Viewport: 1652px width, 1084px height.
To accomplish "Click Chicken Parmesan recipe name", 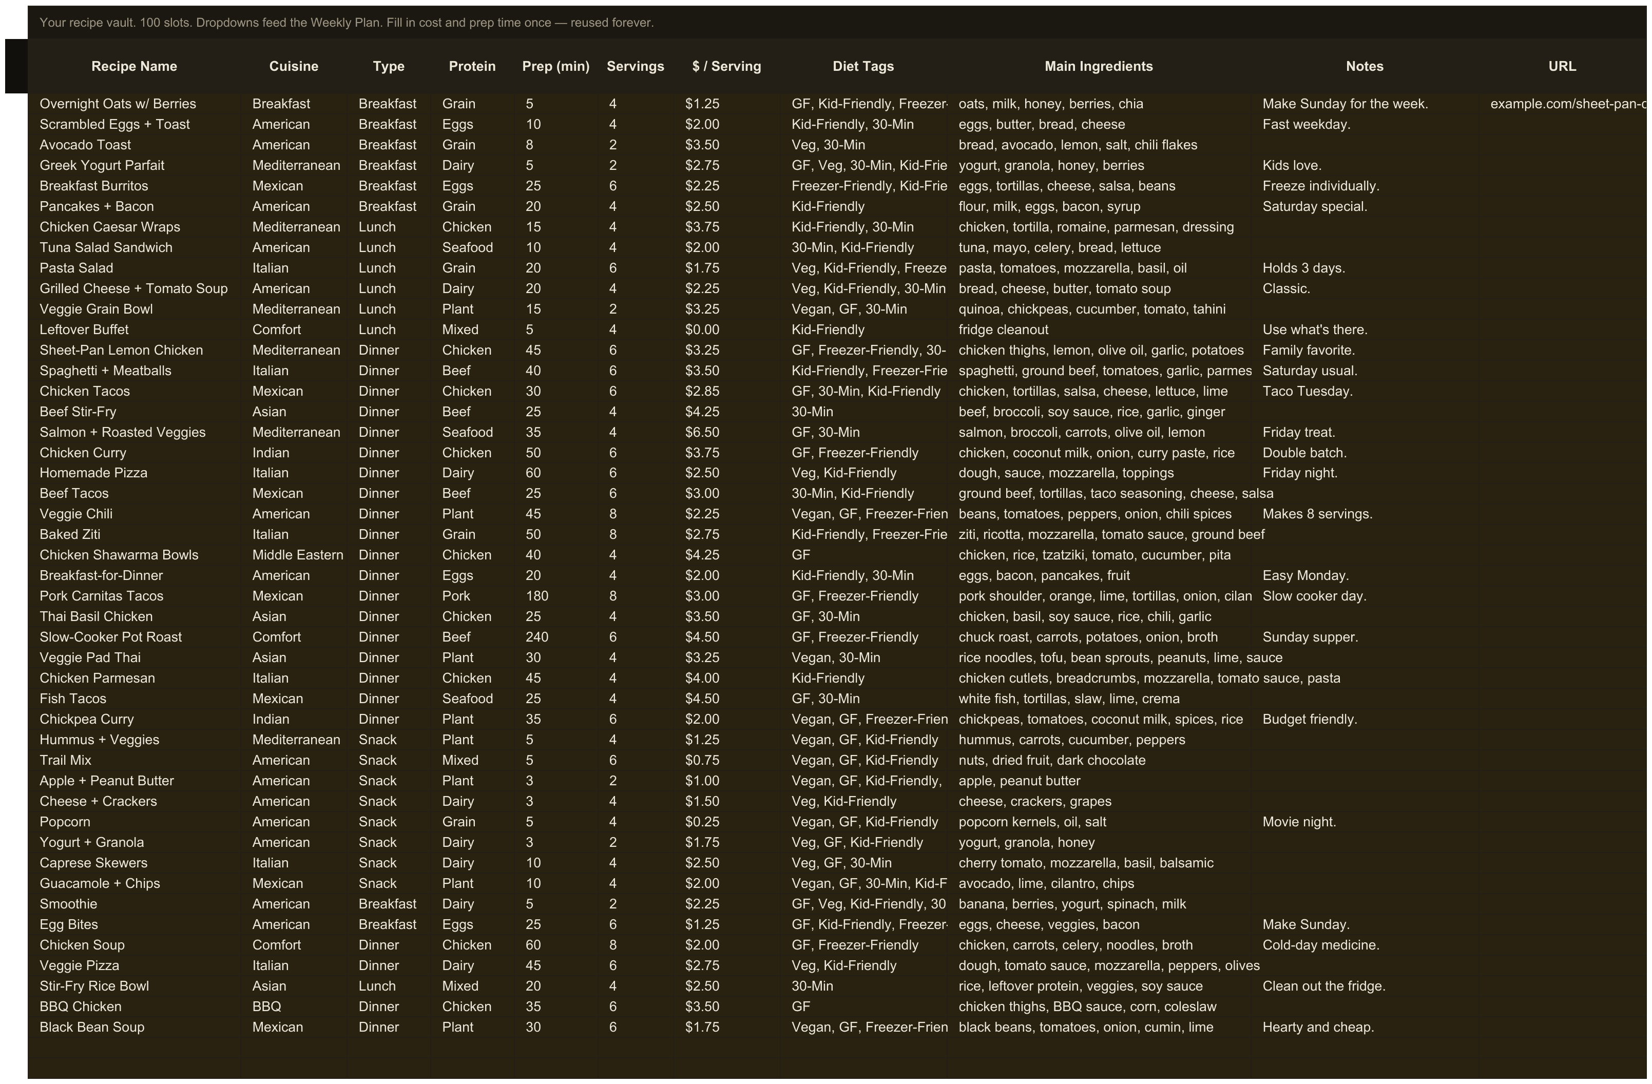I will [134, 679].
